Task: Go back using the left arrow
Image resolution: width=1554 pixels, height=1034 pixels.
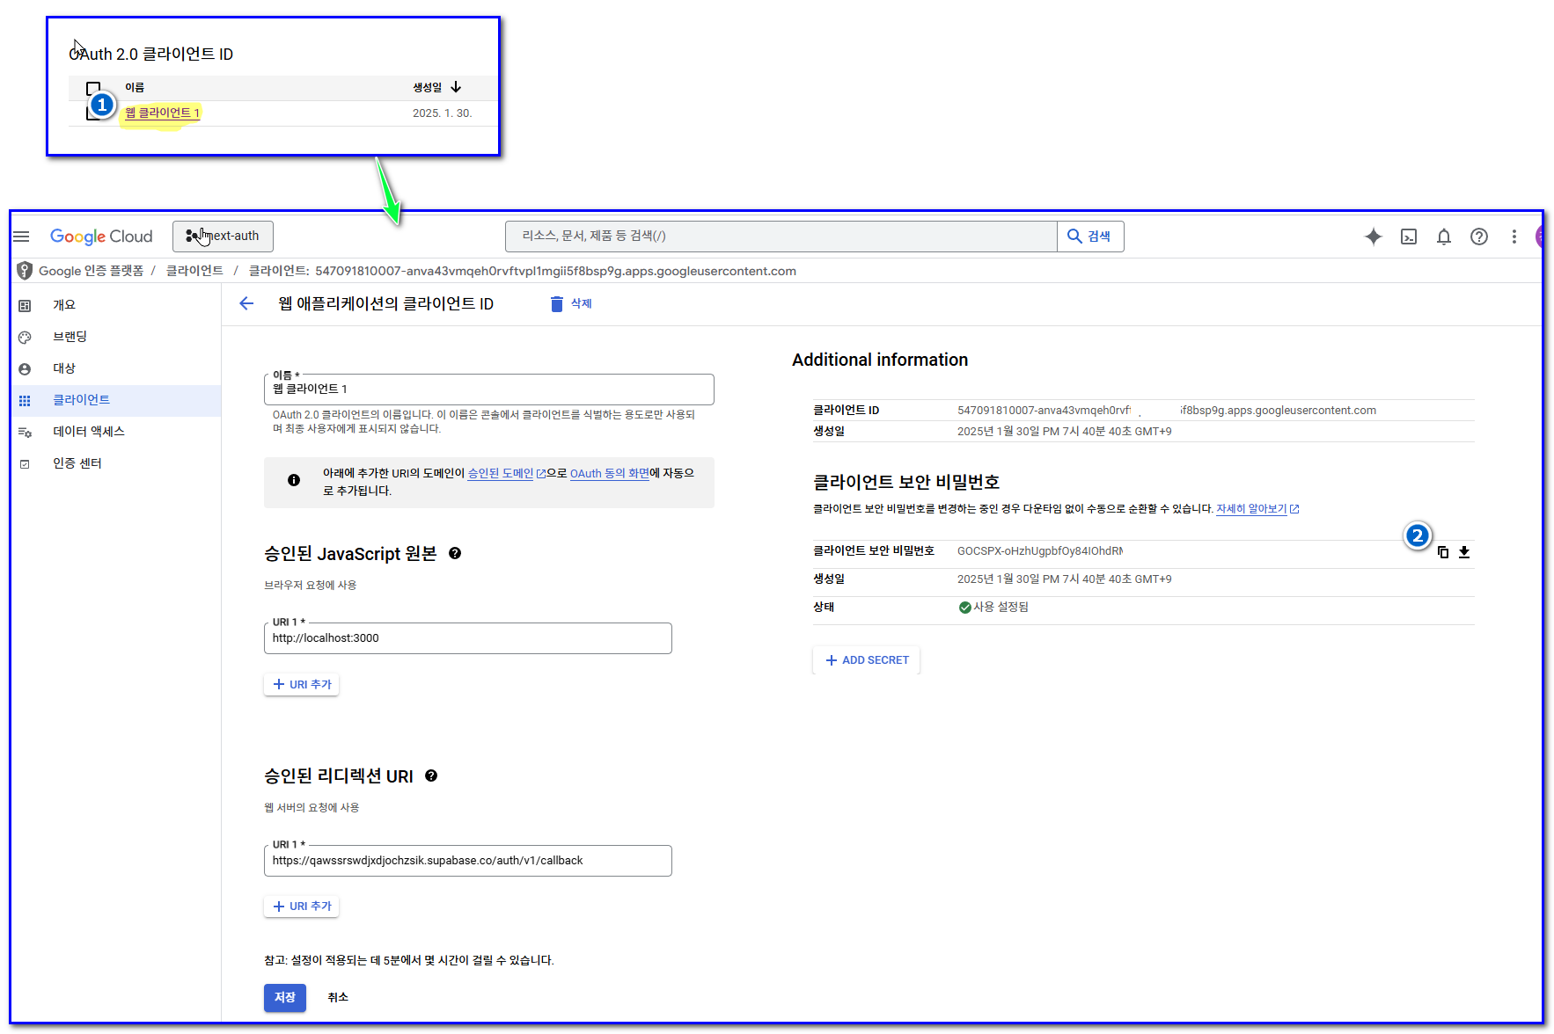Action: 246,303
